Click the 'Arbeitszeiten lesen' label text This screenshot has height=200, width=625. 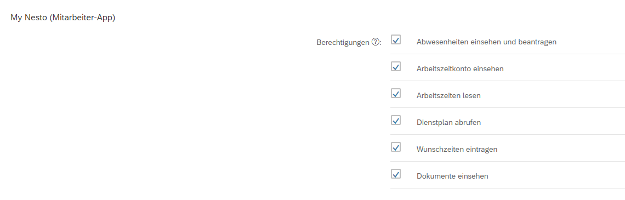448,96
